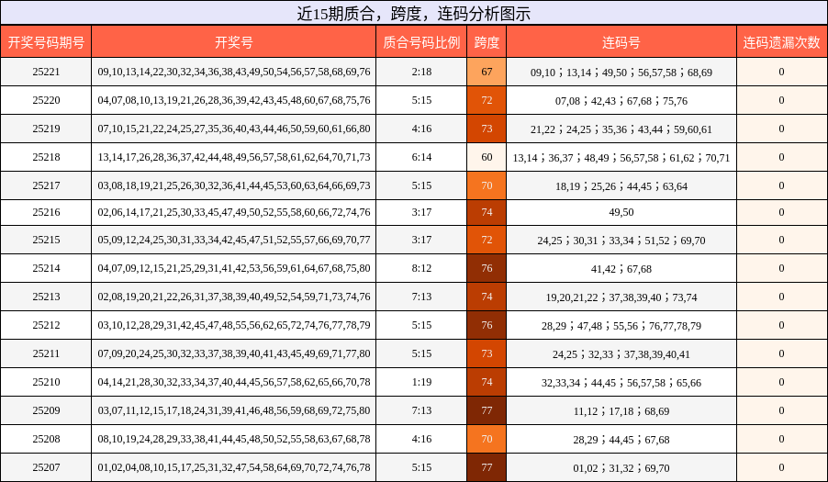
Task: Click the 连码号 column header
Action: click(621, 42)
